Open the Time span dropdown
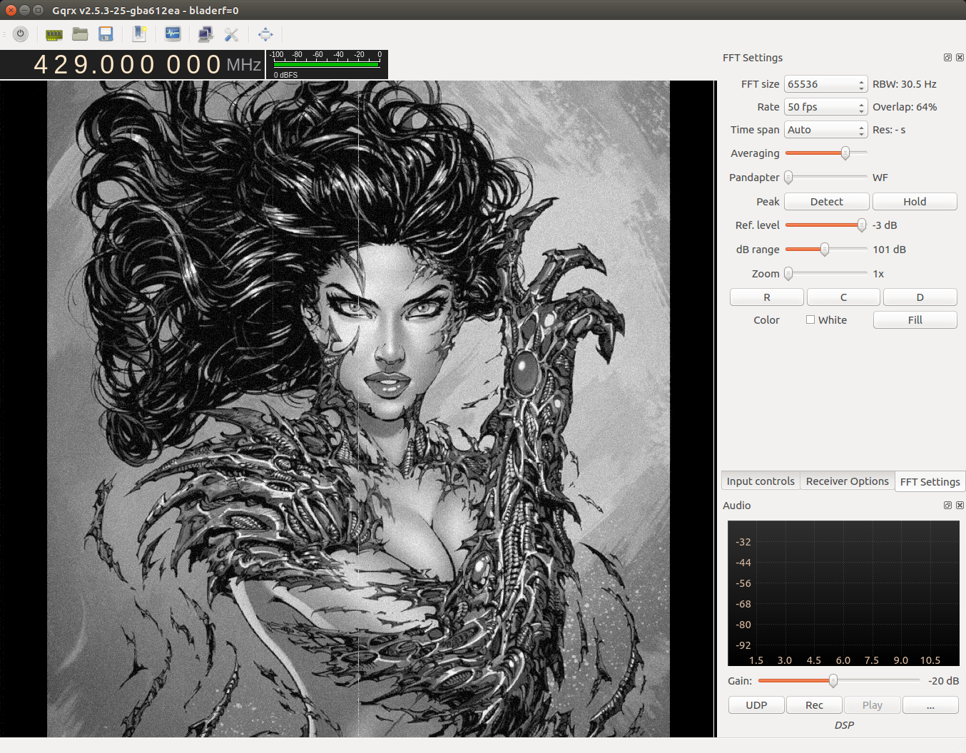The image size is (966, 753). 825,130
